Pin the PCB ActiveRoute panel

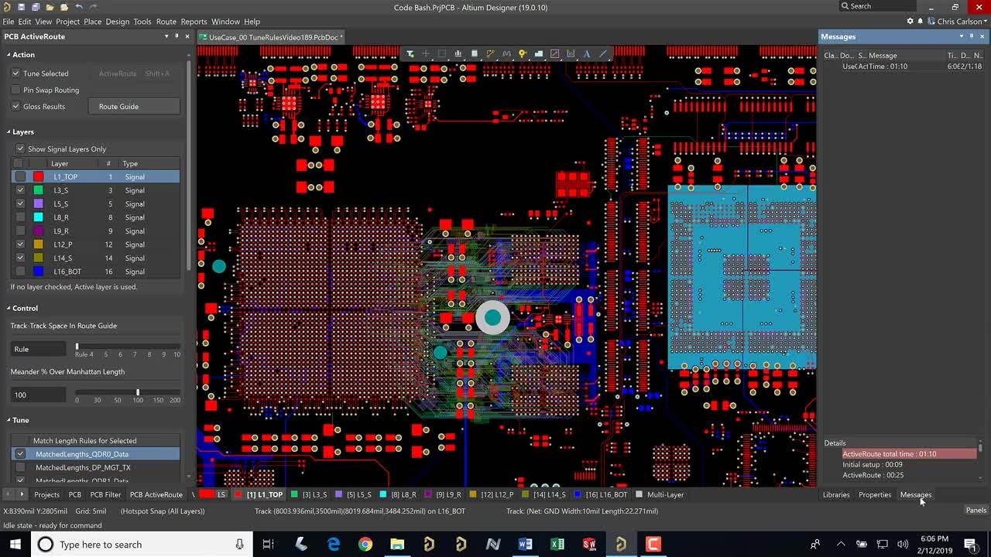click(x=177, y=36)
